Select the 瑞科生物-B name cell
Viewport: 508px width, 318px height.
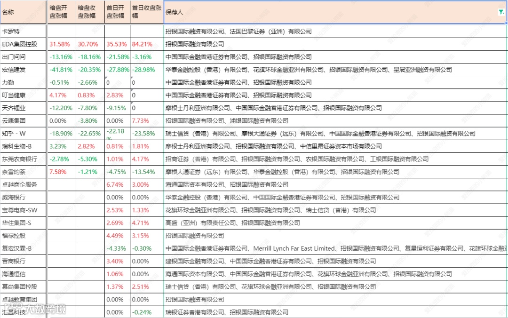click(24, 146)
